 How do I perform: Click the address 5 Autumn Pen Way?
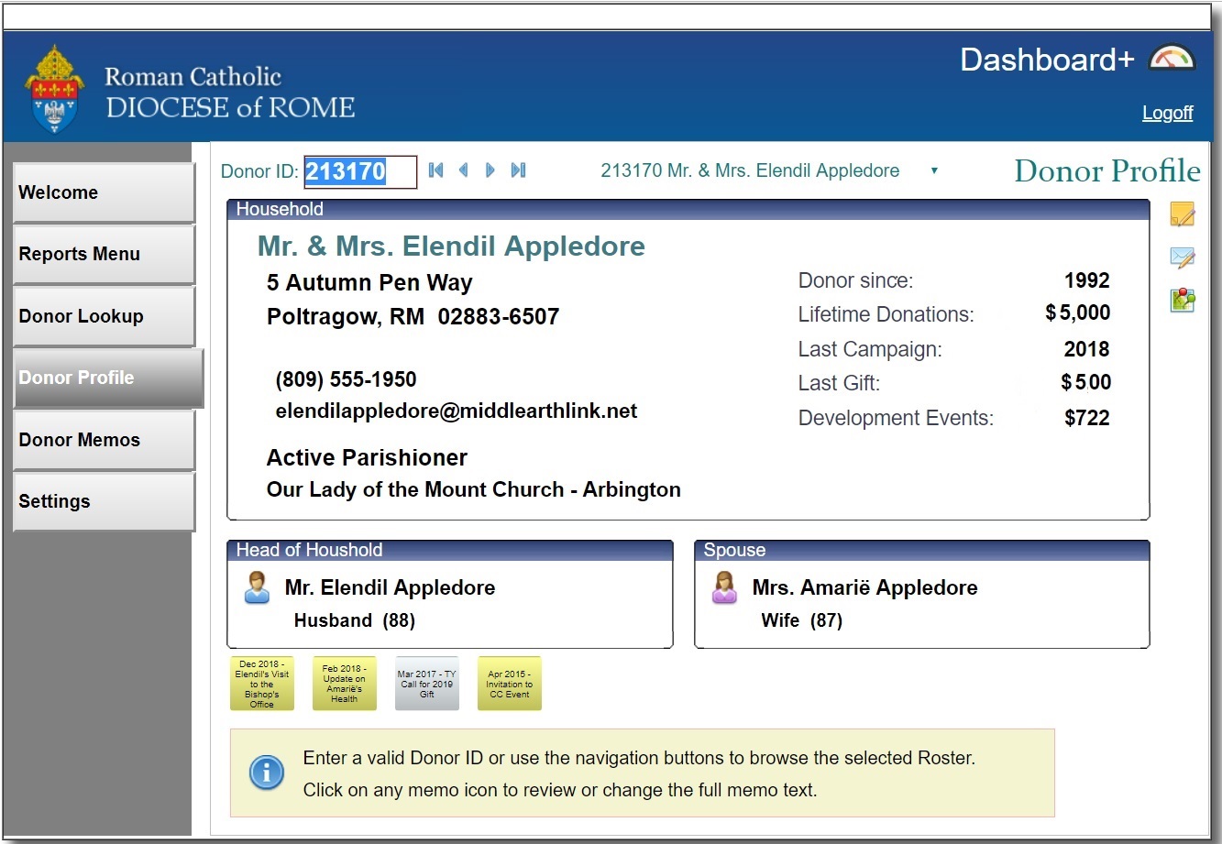point(369,283)
